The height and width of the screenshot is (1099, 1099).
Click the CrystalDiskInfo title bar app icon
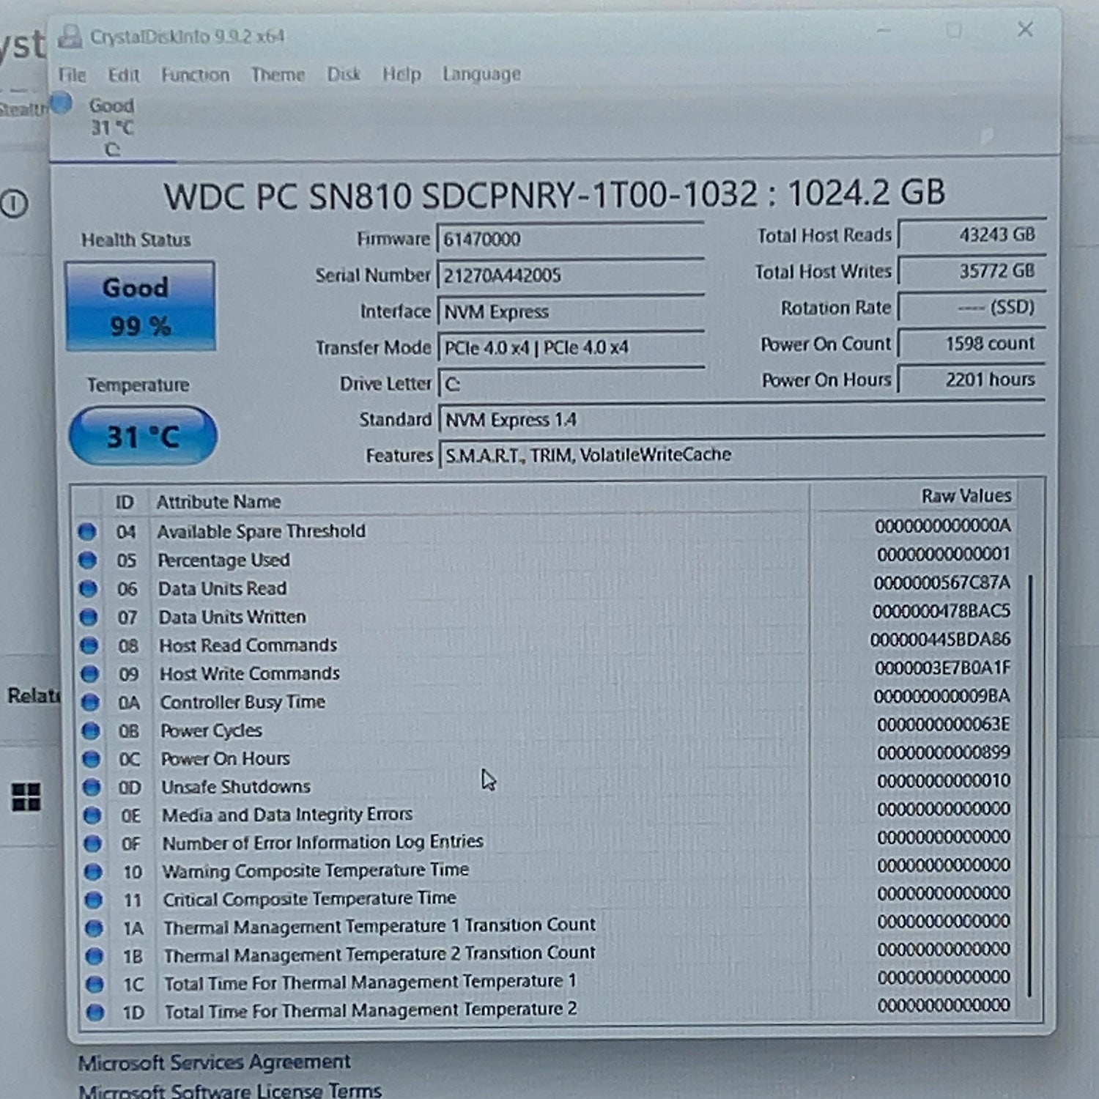tap(70, 36)
